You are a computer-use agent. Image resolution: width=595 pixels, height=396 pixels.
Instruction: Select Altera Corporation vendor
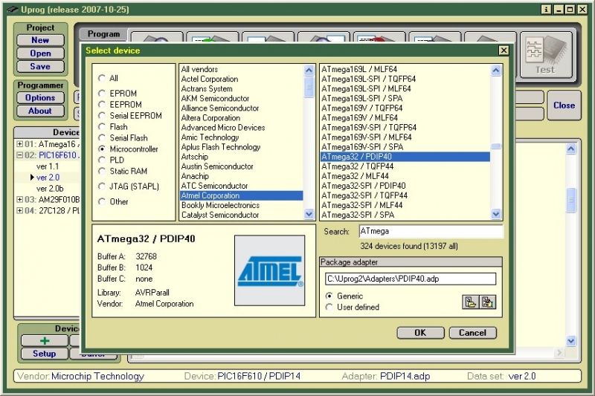pos(241,118)
